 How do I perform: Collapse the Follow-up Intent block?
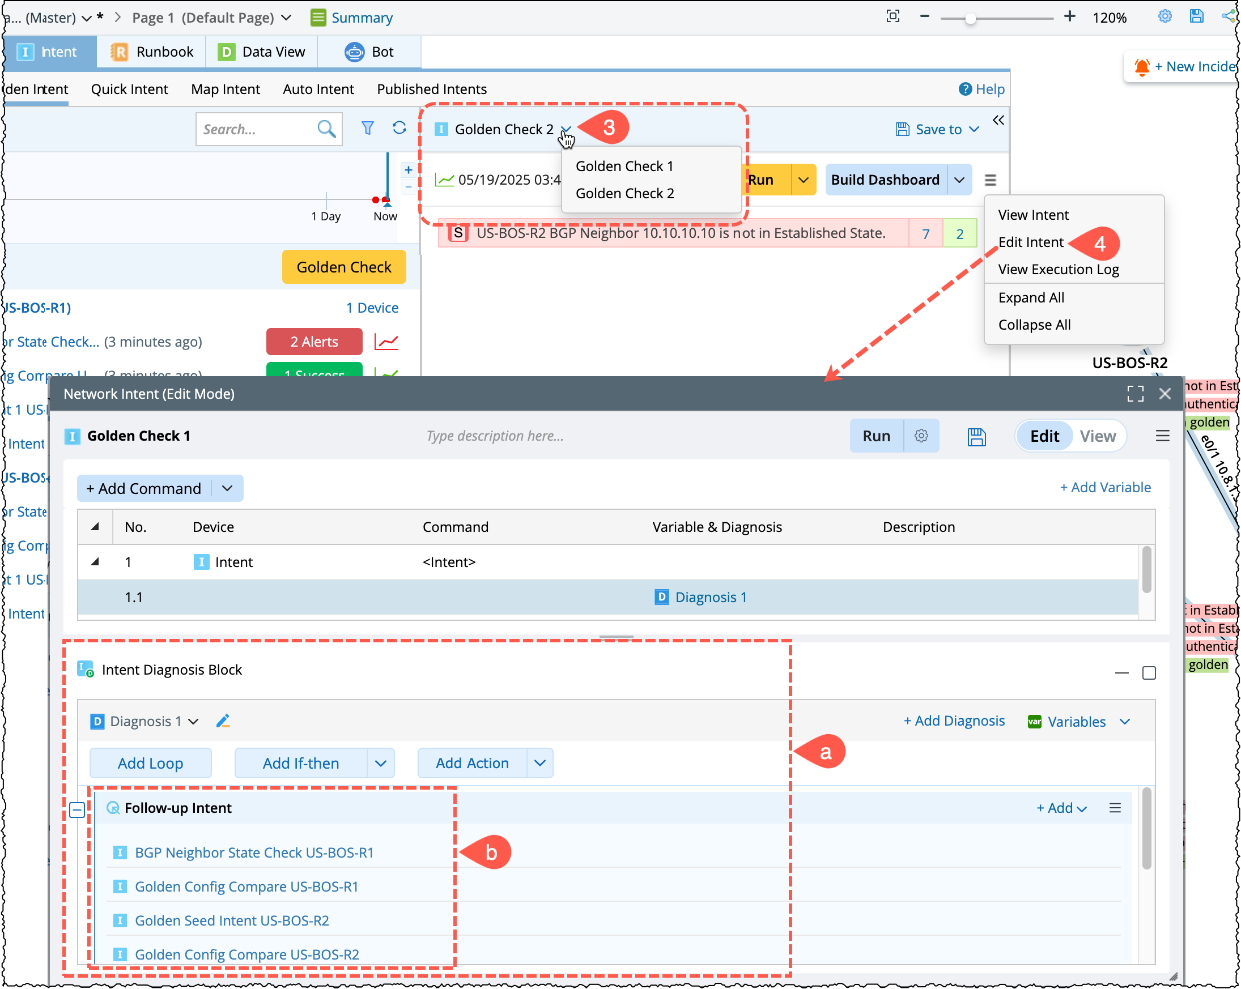pyautogui.click(x=77, y=809)
